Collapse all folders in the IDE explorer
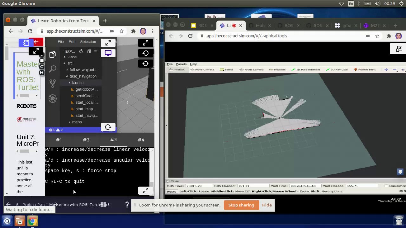 [89, 51]
